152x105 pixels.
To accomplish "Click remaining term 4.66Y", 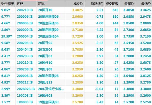I will point(6,23).
